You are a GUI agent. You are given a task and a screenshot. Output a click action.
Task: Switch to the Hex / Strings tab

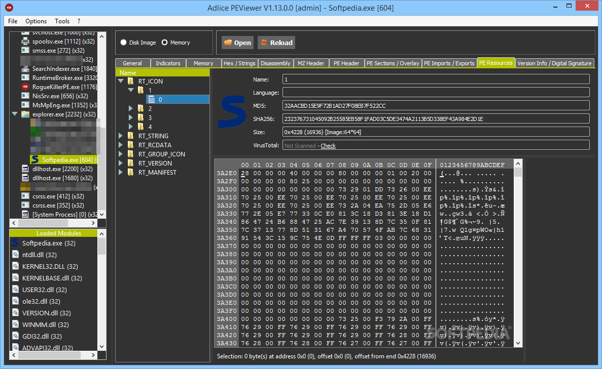(x=239, y=63)
